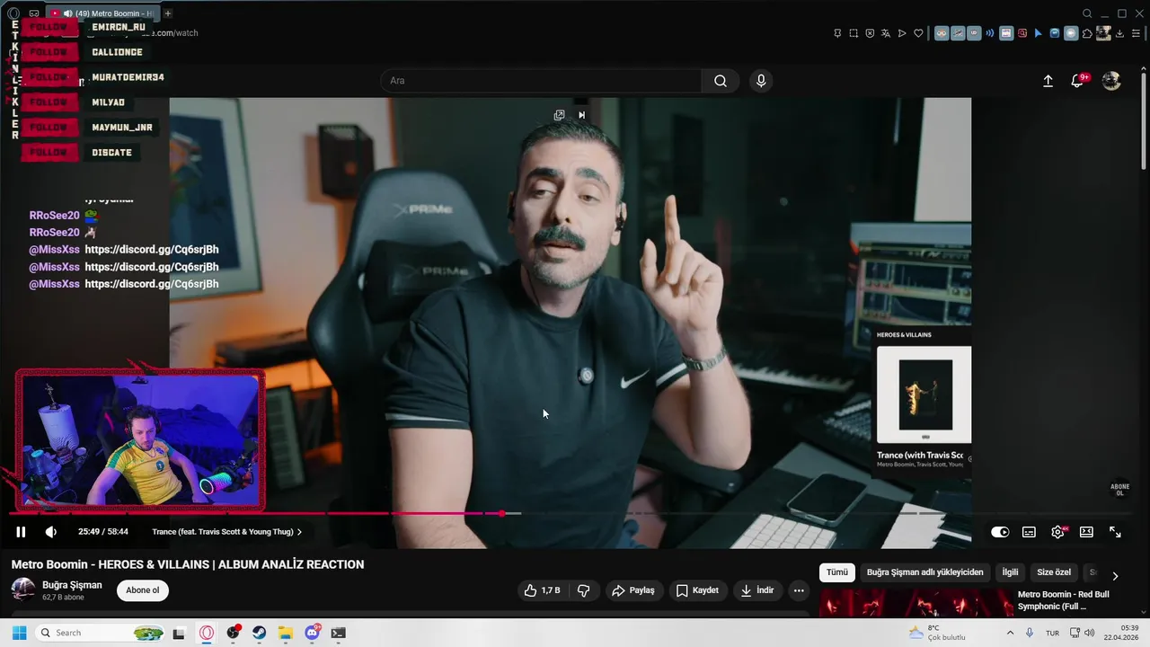Click the Windows taskbar Search box
1150x647 pixels.
[x=101, y=633]
